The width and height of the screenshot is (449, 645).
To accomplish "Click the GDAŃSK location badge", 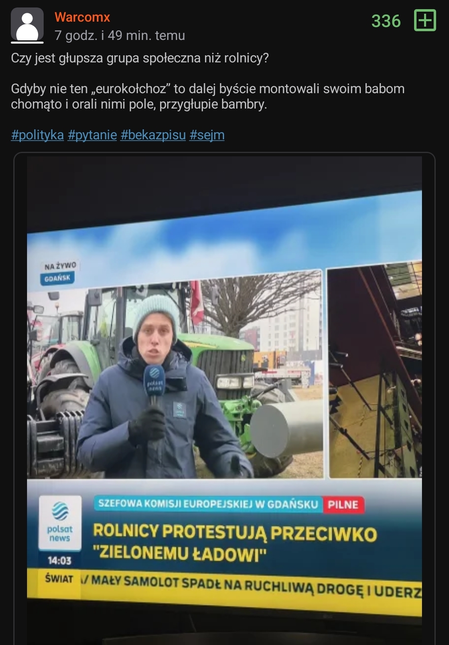I will pos(58,278).
